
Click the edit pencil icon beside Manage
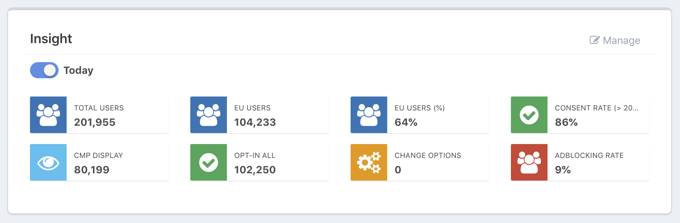[x=594, y=40]
